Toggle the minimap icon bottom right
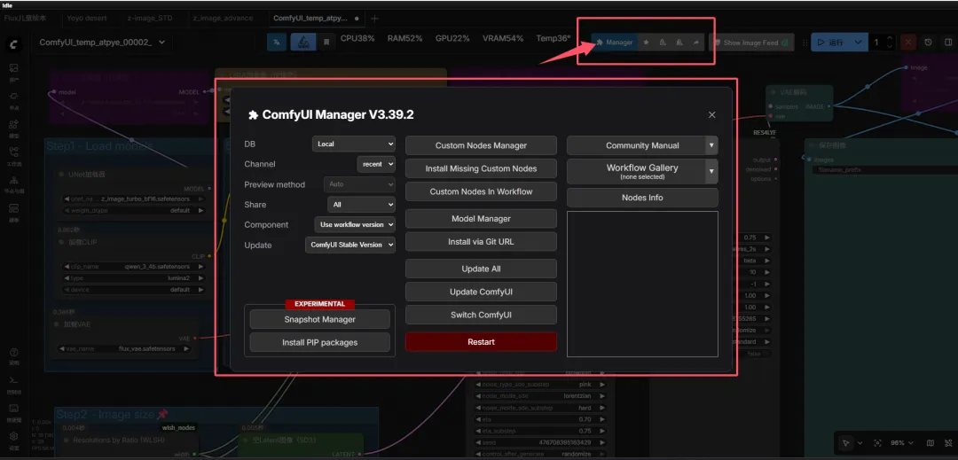The image size is (958, 460). [x=931, y=443]
